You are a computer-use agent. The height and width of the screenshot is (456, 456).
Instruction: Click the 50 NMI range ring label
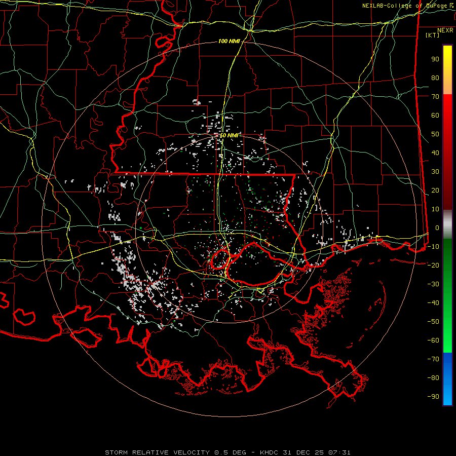[229, 135]
